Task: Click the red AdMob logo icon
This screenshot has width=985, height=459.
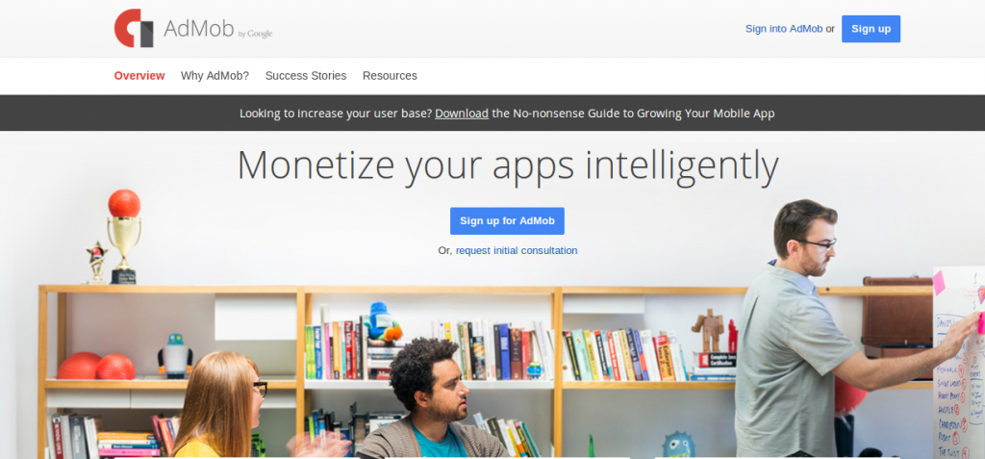Action: click(x=134, y=28)
